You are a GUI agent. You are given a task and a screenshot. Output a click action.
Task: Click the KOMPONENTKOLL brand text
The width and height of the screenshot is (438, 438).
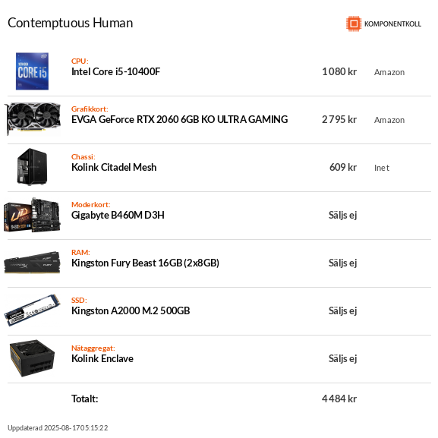coord(392,24)
